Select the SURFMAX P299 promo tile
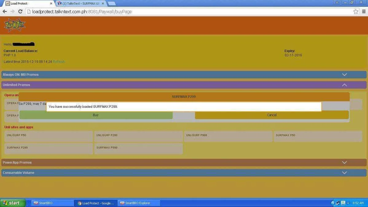 pyautogui.click(x=49, y=149)
